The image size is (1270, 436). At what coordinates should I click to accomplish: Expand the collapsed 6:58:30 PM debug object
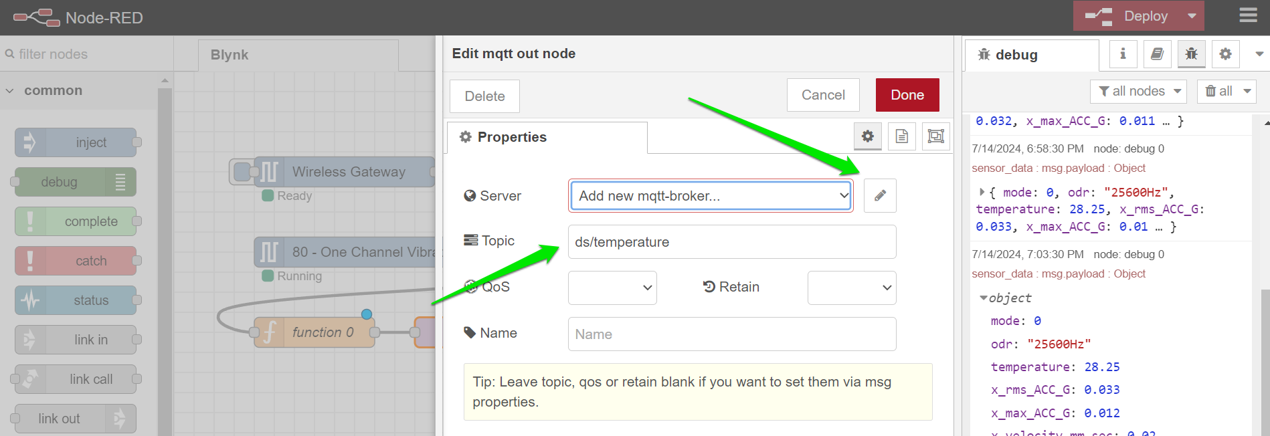tap(981, 193)
